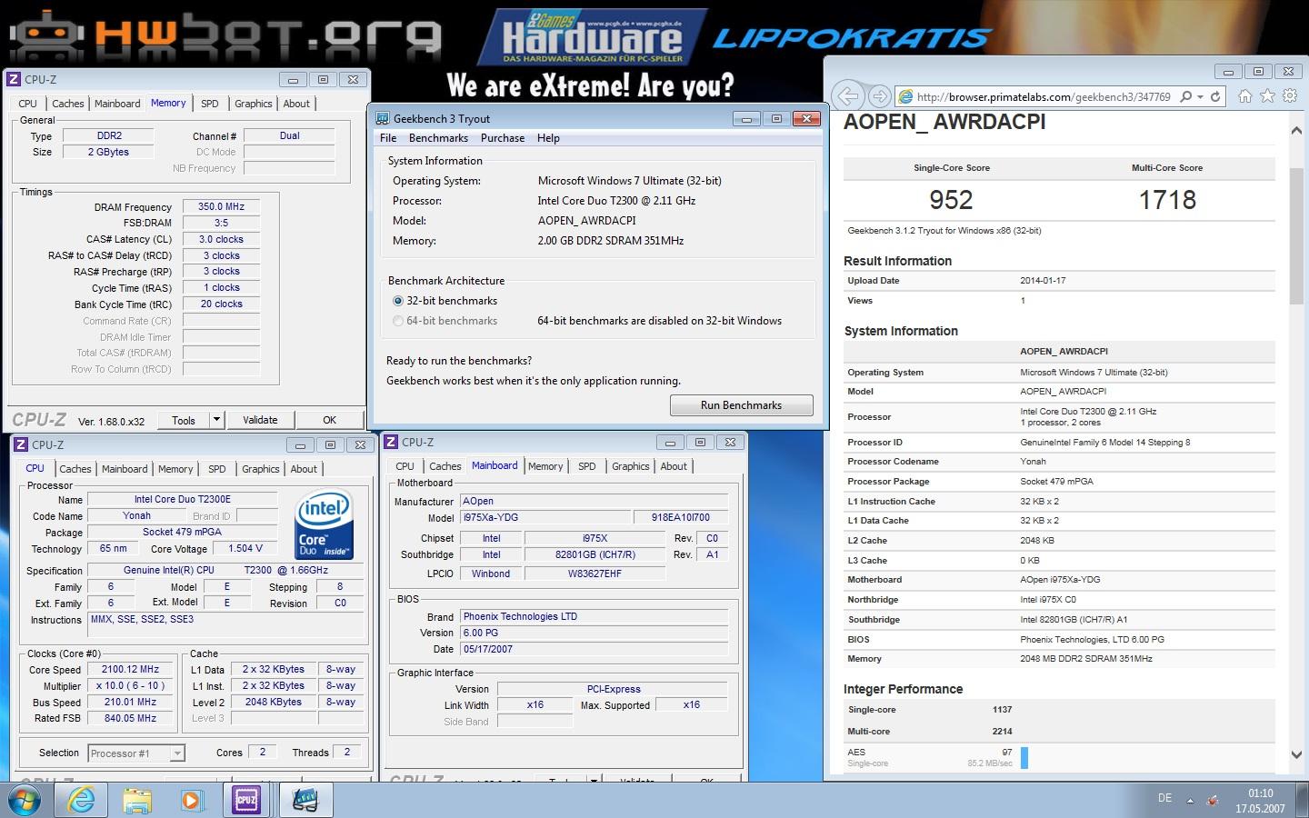This screenshot has width=1309, height=818.
Task: Open the Benchmarks menu in Geekbench
Action: tap(438, 138)
